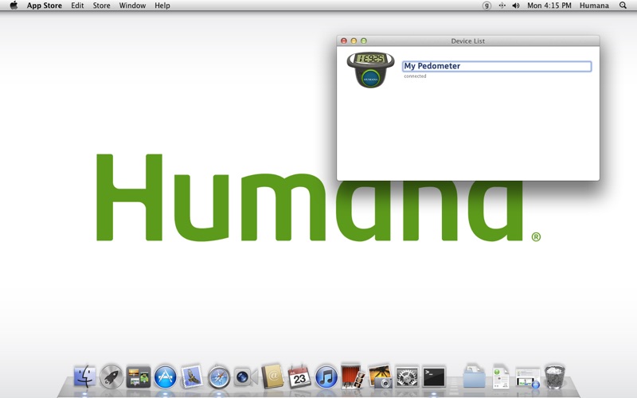Open Launchpad rocket in dock
The width and height of the screenshot is (637, 398).
coord(111,377)
